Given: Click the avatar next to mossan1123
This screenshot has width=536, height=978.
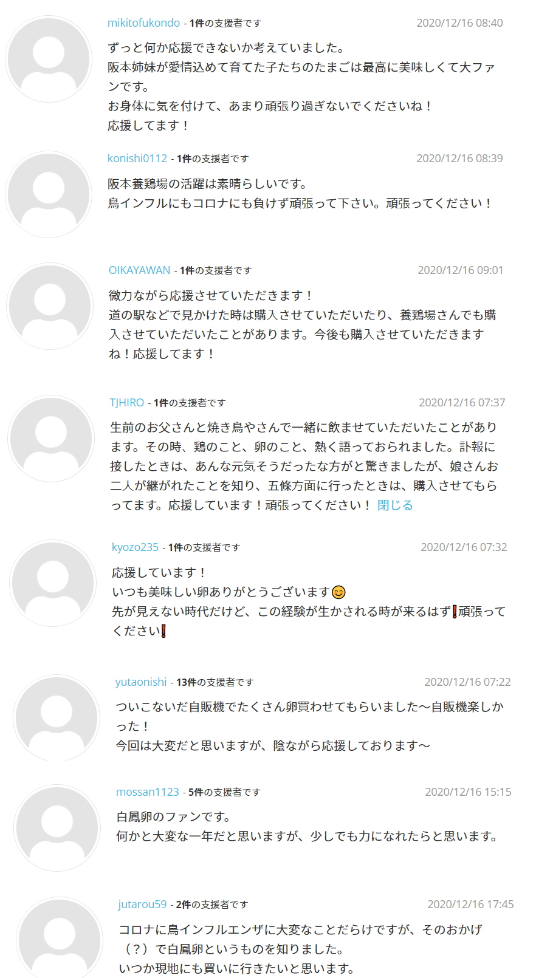Looking at the screenshot, I should click(x=57, y=828).
